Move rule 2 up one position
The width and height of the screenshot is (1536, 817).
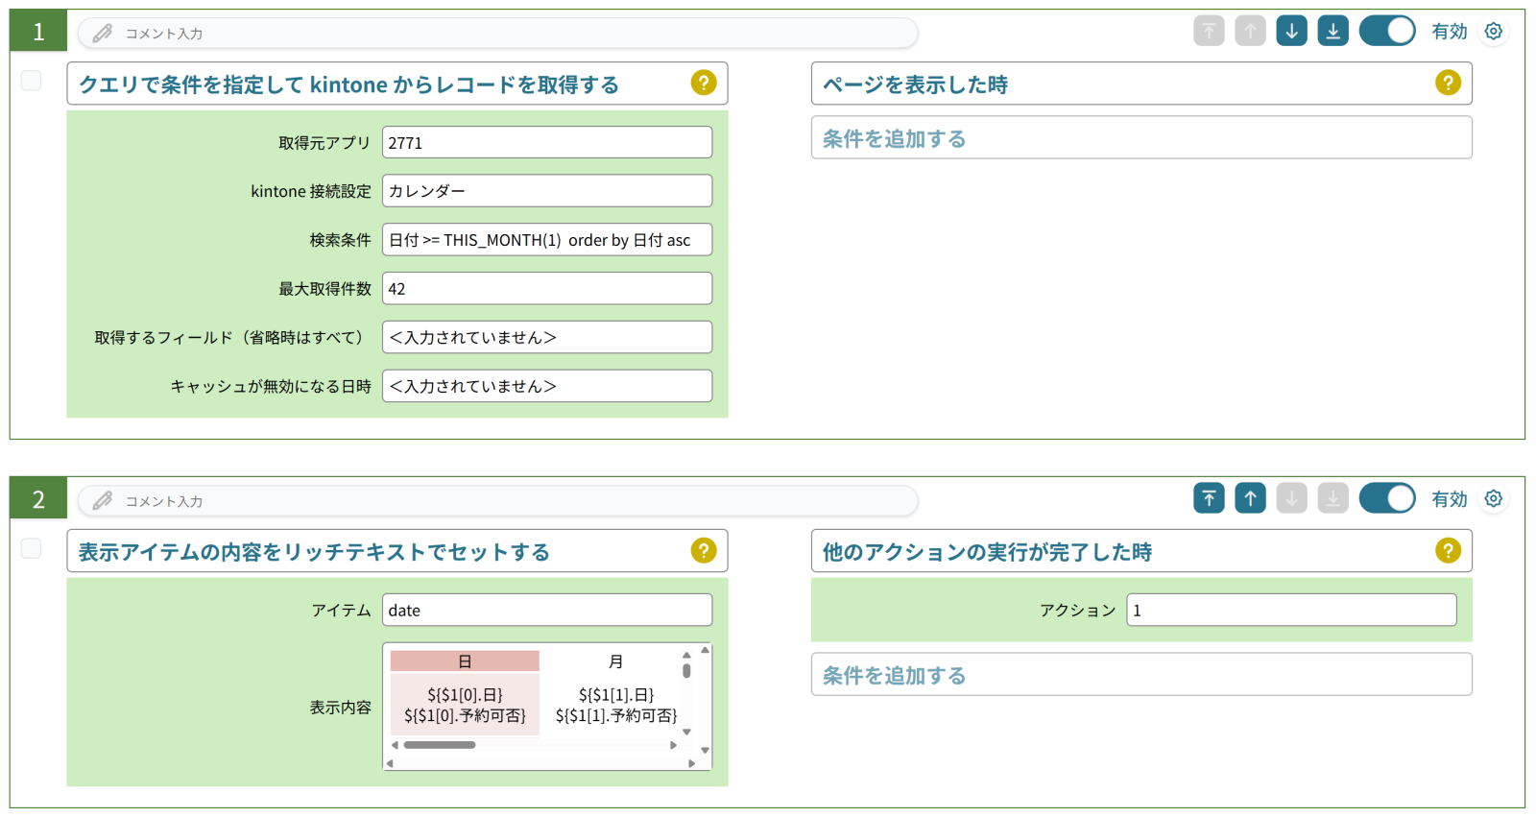pyautogui.click(x=1250, y=498)
